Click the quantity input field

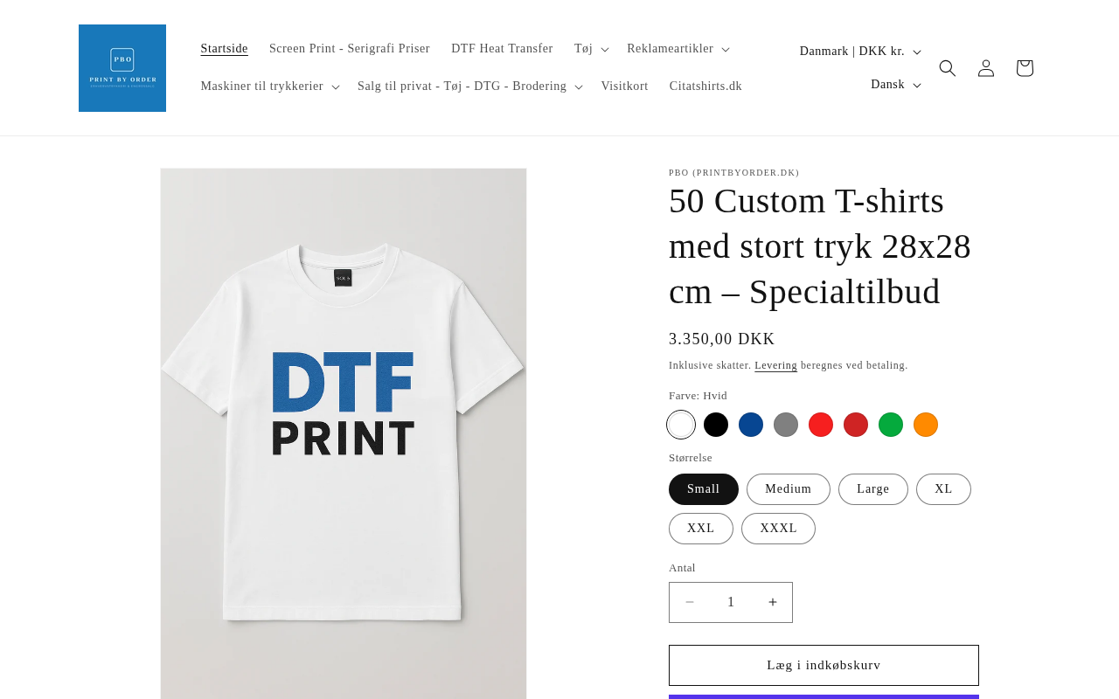731,602
